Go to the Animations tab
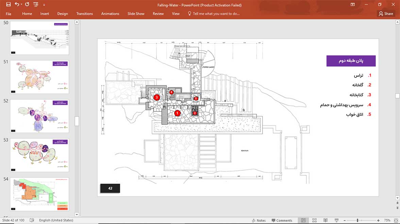Screen dimensions: 400x224 click(x=110, y=14)
